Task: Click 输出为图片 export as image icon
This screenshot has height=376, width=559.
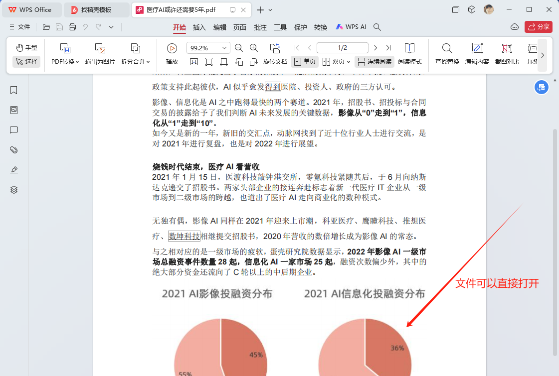Action: pos(100,48)
